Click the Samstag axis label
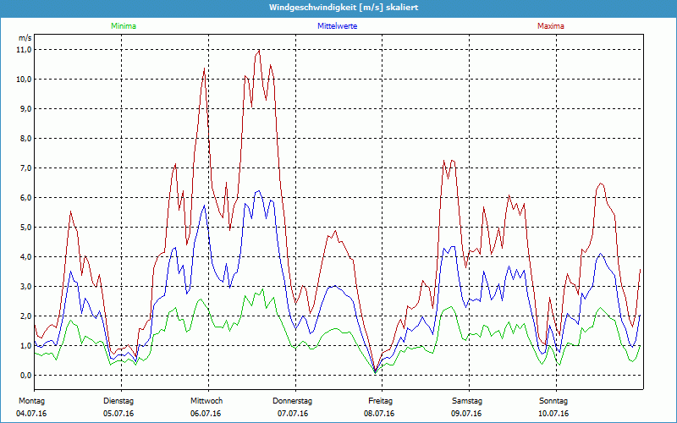Screen dimensions: 677x423 coord(467,401)
